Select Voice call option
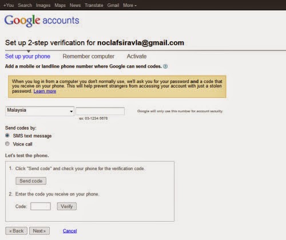 (7, 144)
